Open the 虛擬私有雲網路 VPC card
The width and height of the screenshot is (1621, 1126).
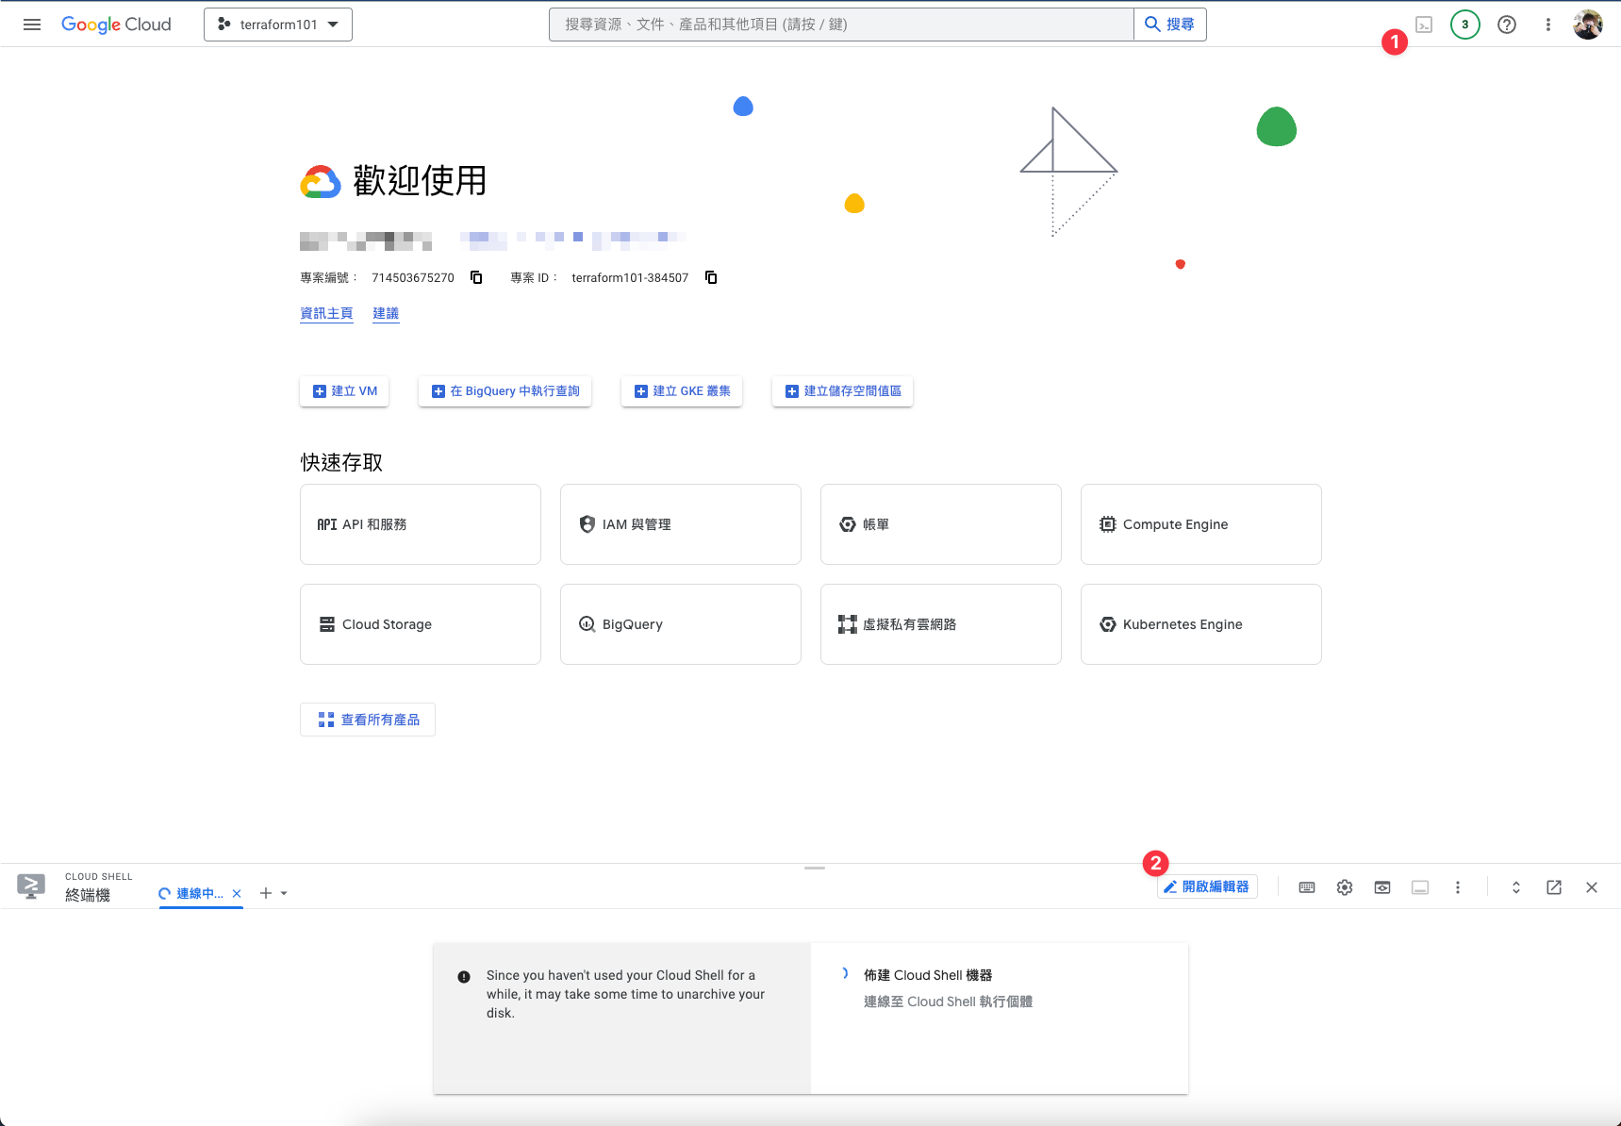(941, 624)
